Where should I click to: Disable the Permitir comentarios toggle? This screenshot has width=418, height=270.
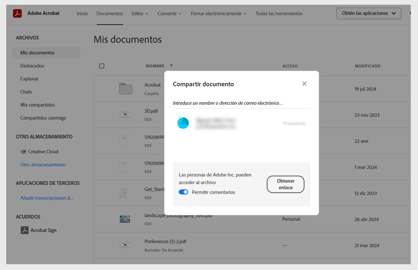[x=184, y=192]
